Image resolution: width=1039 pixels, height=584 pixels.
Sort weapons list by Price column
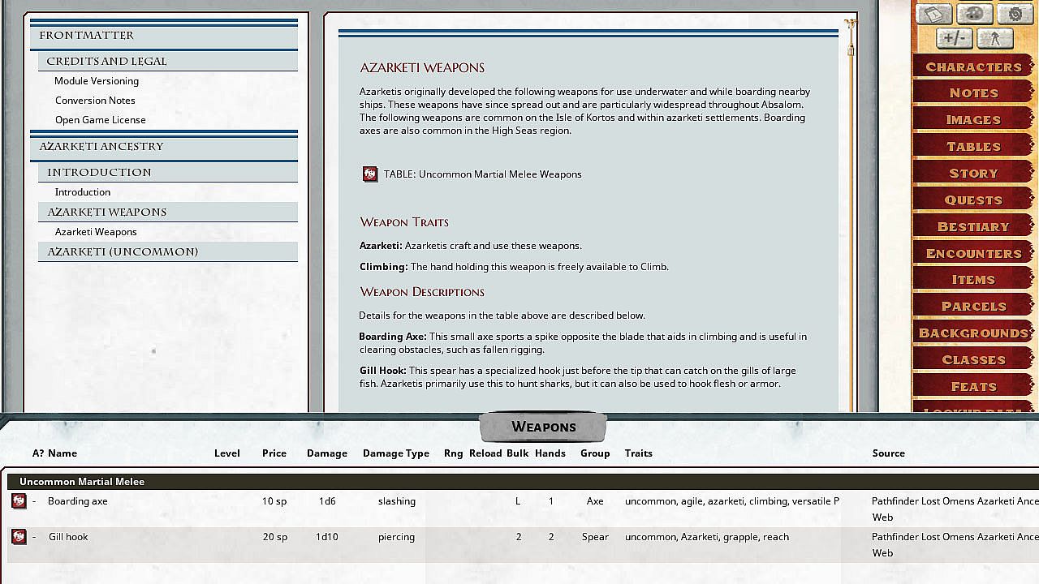click(x=274, y=453)
